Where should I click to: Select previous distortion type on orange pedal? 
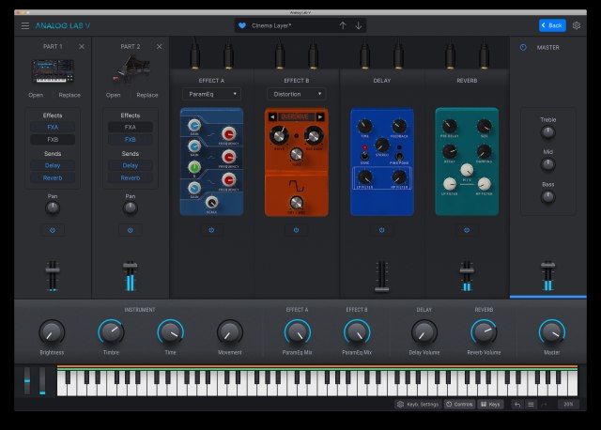[272, 117]
